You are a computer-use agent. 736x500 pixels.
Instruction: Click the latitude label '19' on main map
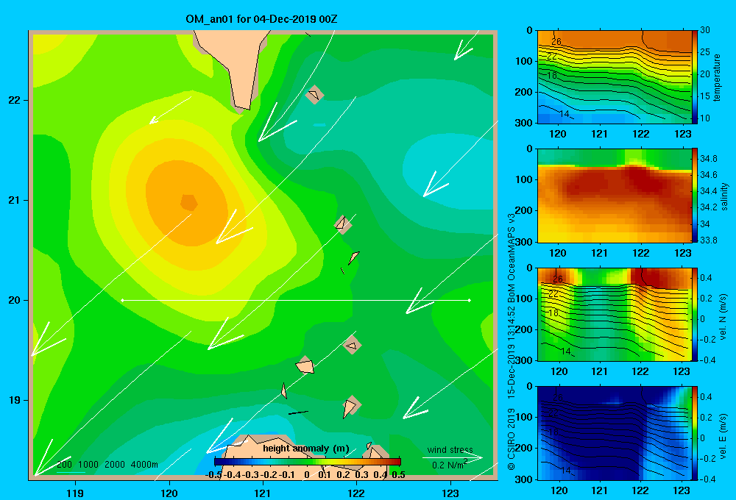pos(15,400)
